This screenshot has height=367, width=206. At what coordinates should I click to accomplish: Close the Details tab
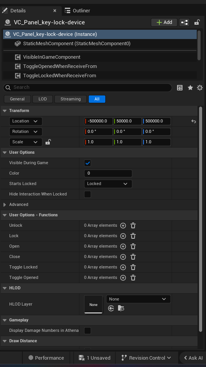coord(55,10)
